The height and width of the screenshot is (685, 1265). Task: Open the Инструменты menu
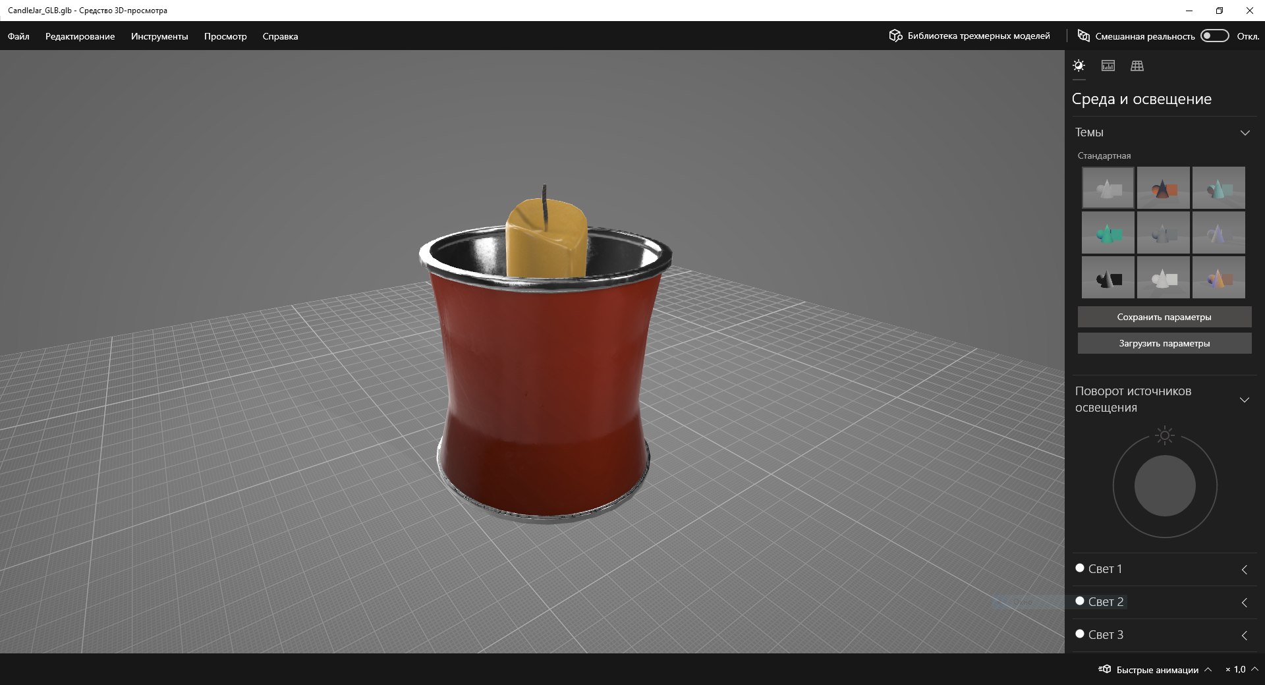point(159,36)
